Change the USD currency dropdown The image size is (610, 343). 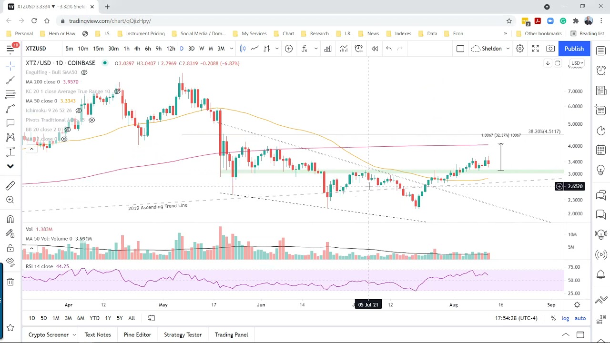click(577, 63)
